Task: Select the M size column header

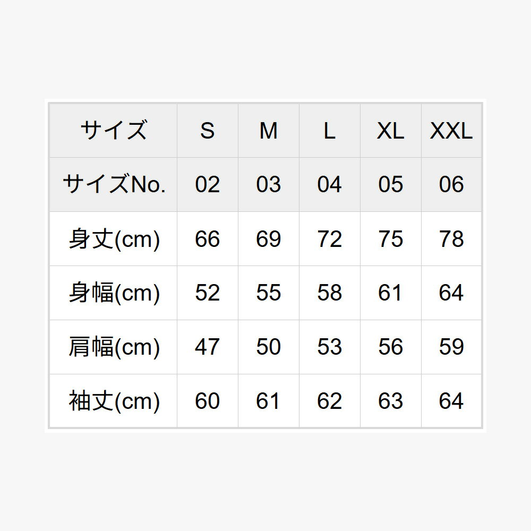Action: (x=268, y=131)
